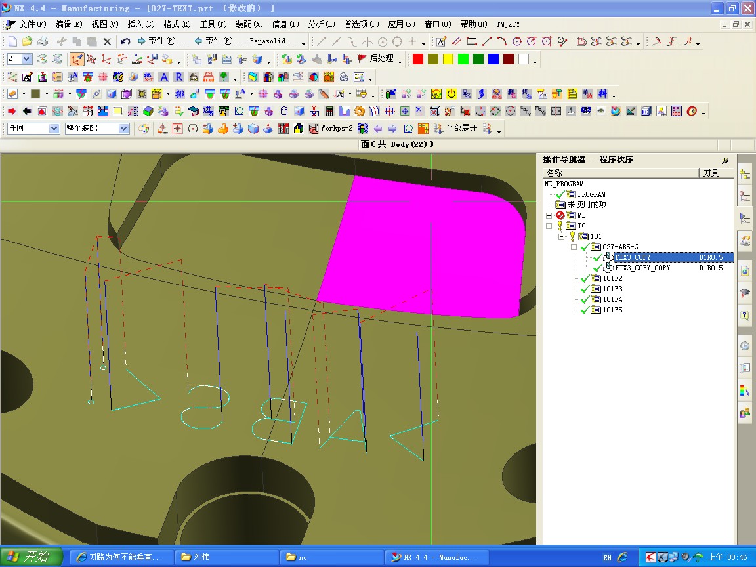This screenshot has width=756, height=567.
Task: Open the color palette icon
Action: [x=144, y=128]
